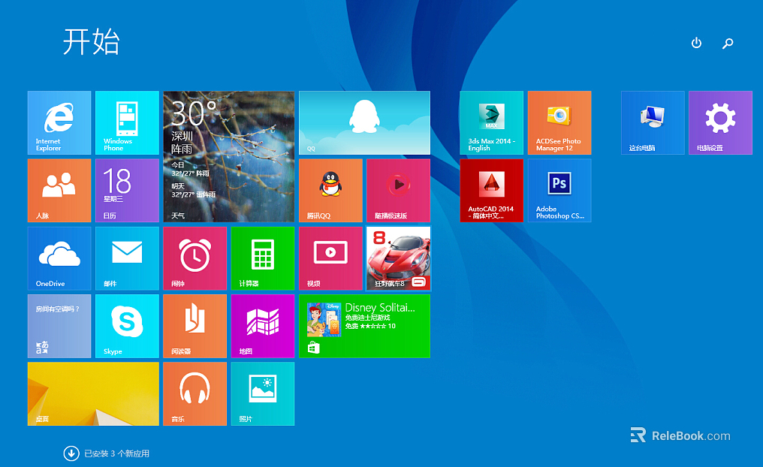Launch the Asphalt 8 racing game tile
The image size is (763, 467).
[399, 258]
